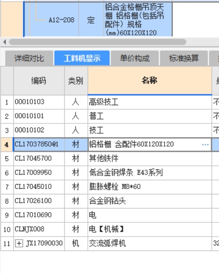
Task: Select code cell CLNJX008
Action: [39, 229]
